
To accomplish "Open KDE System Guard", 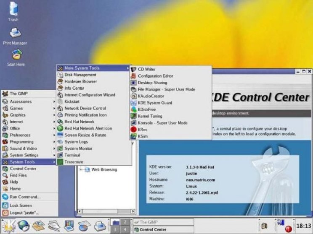I will (x=171, y=103).
